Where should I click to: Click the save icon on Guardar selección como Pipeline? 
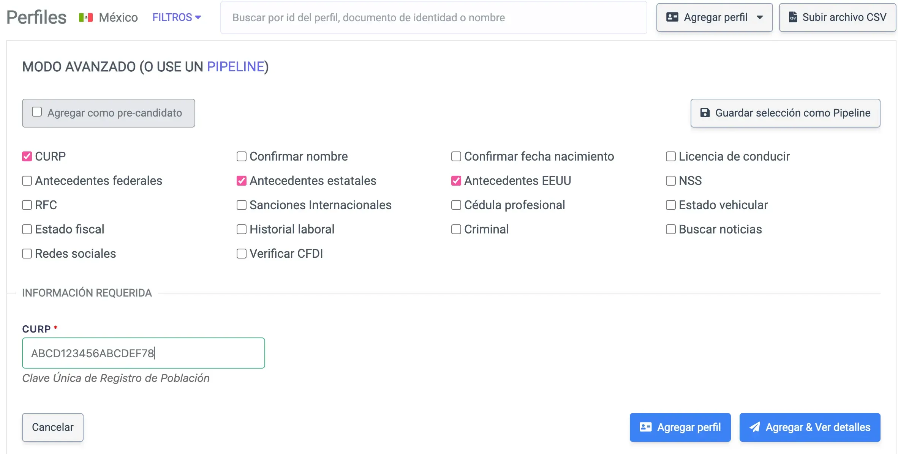(705, 113)
